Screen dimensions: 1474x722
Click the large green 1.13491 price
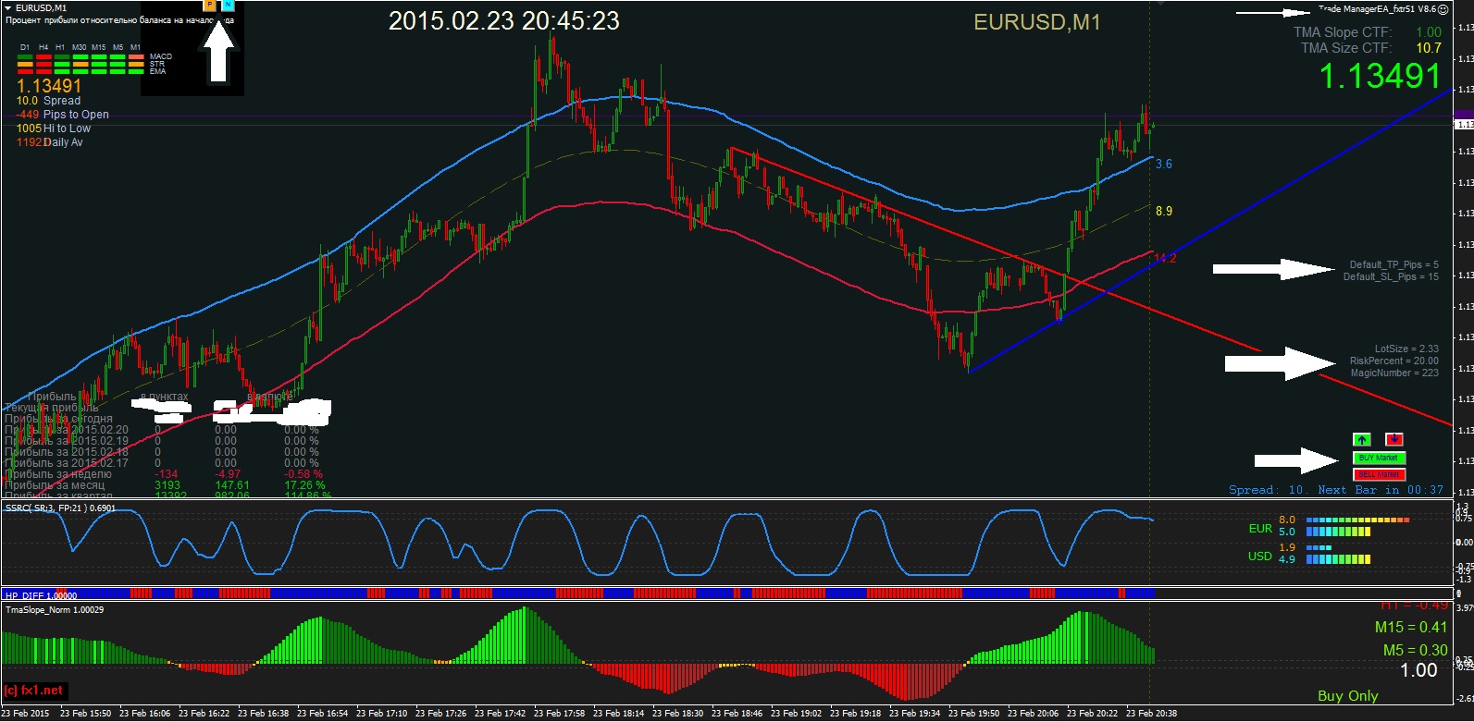click(1380, 77)
